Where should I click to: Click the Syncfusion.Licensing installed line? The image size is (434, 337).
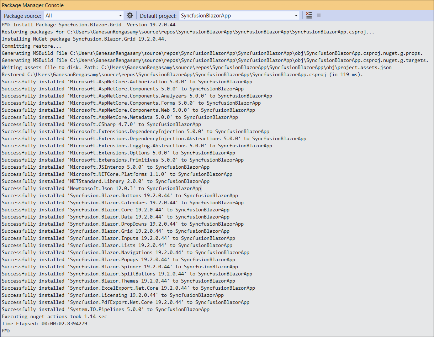pos(113,295)
